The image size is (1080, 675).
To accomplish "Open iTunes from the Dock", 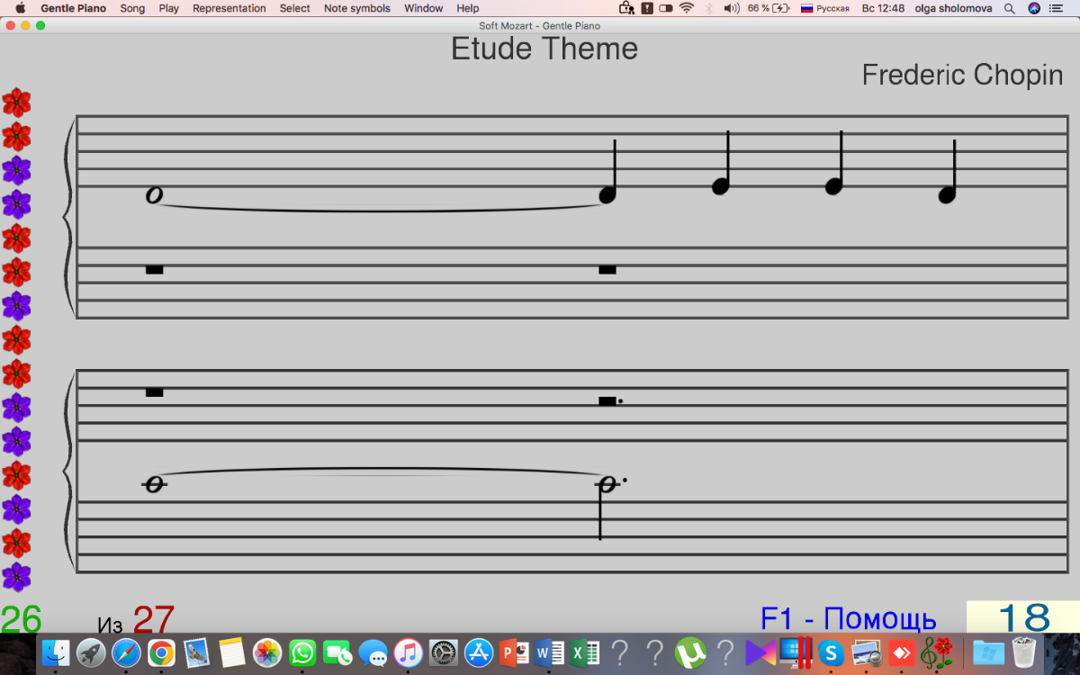I will click(408, 652).
